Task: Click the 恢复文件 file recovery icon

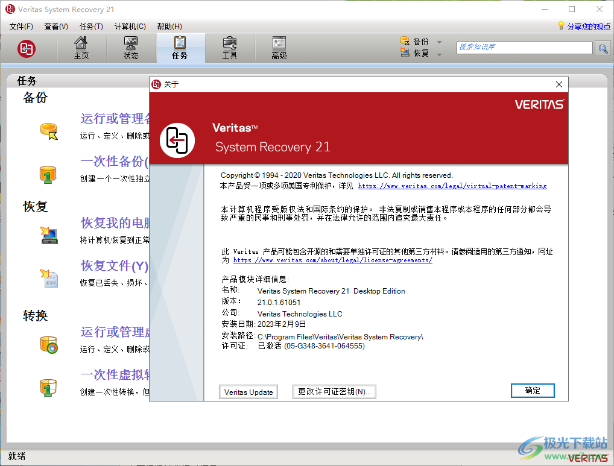Action: click(48, 278)
